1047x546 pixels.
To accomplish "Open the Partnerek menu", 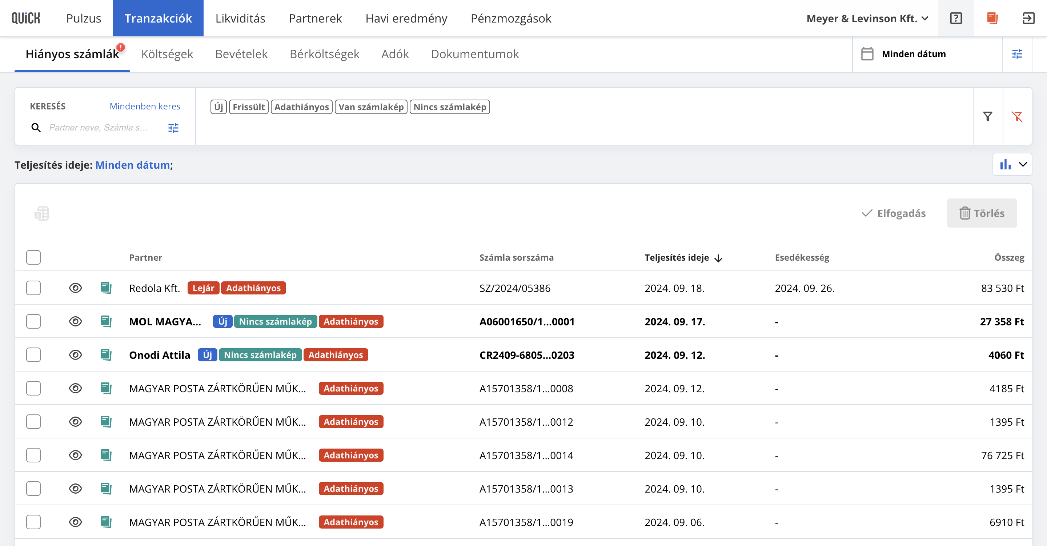I will (x=316, y=18).
